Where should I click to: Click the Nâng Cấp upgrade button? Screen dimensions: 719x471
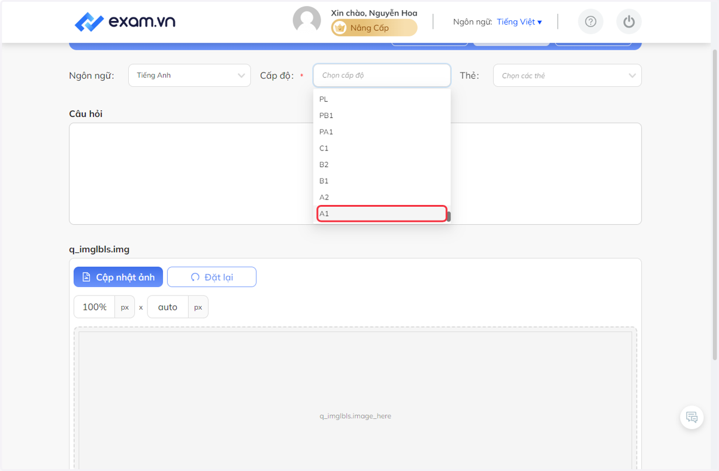pyautogui.click(x=374, y=28)
